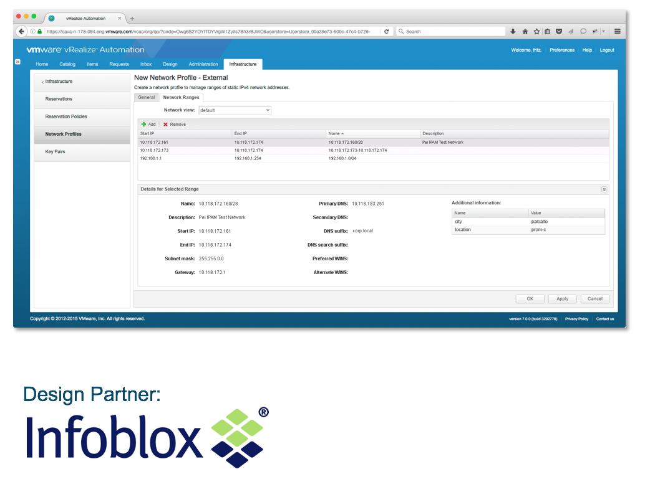Click the Apply button
The height and width of the screenshot is (497, 645).
click(562, 299)
